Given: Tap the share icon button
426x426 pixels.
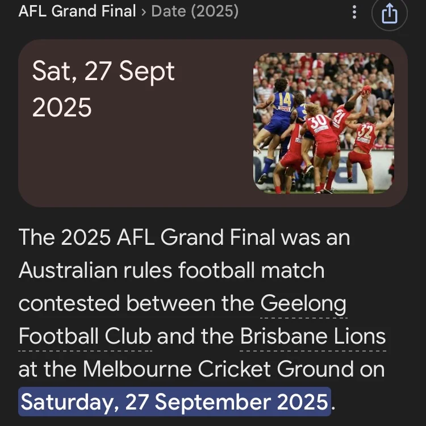Looking at the screenshot, I should (x=390, y=12).
